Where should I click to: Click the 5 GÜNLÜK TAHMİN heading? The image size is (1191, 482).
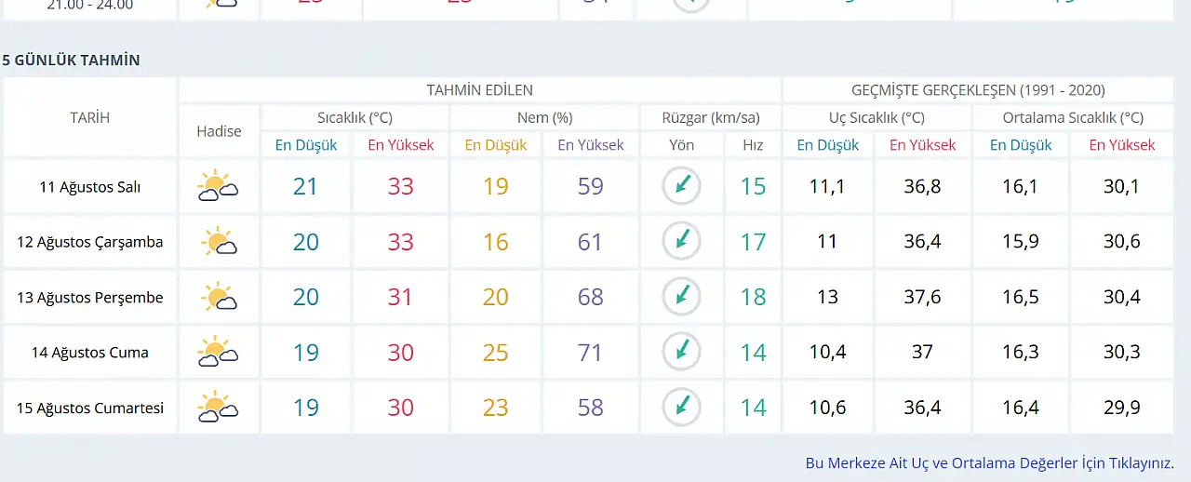pyautogui.click(x=72, y=60)
